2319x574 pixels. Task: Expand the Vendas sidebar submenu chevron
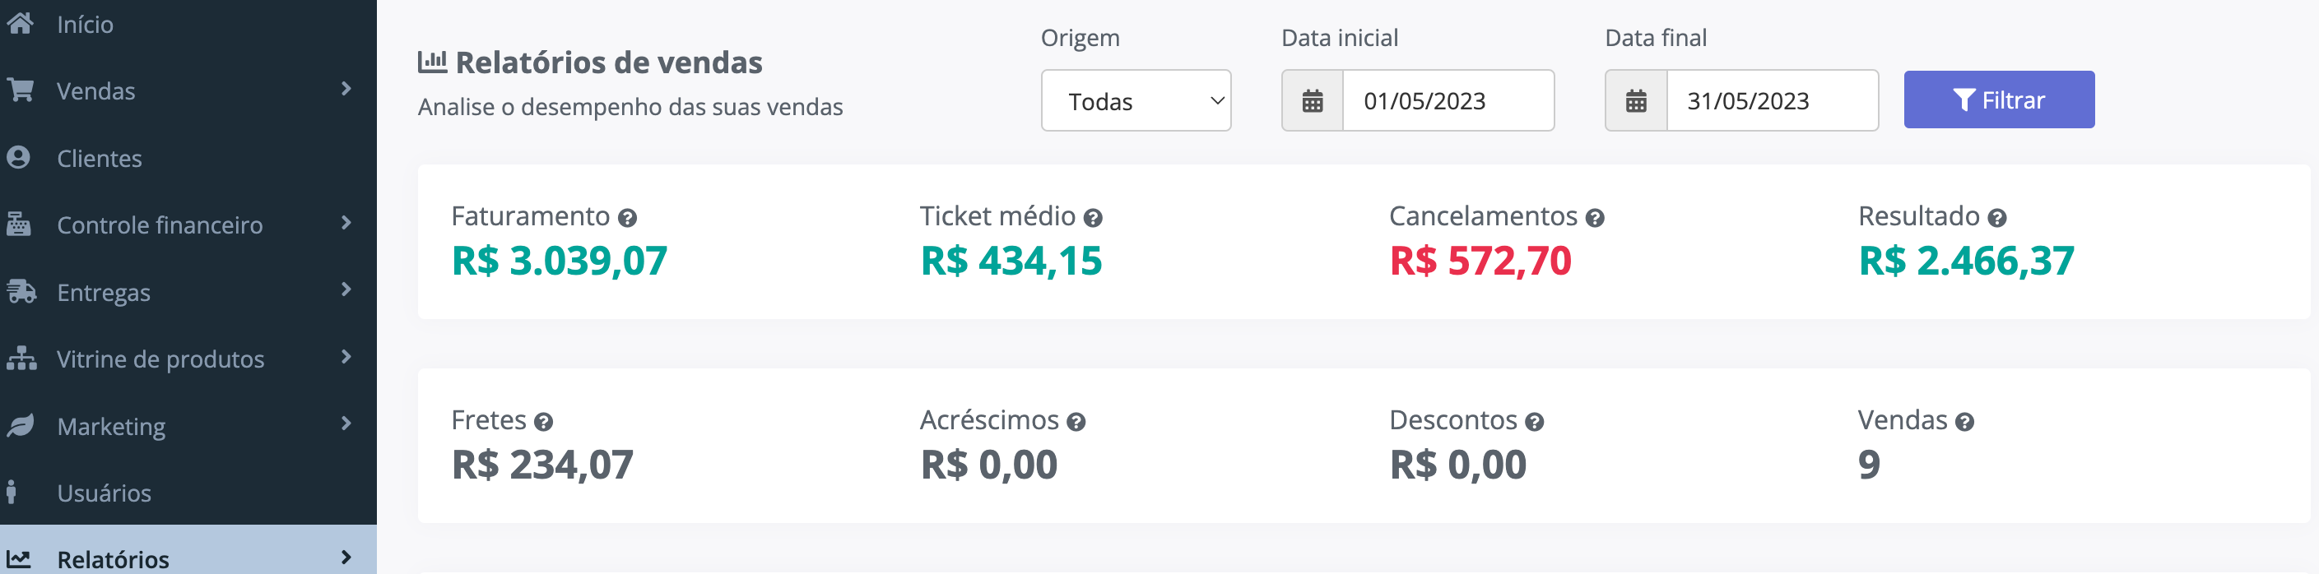tap(346, 89)
